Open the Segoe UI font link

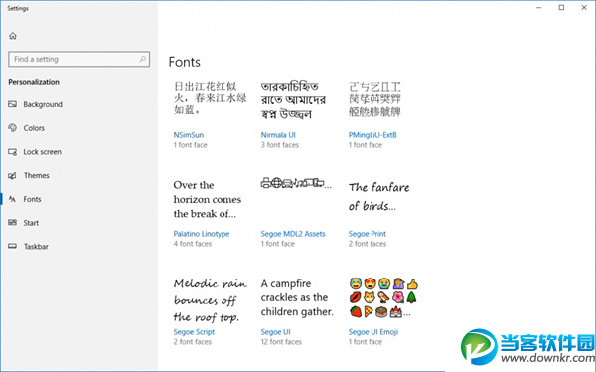click(x=275, y=332)
